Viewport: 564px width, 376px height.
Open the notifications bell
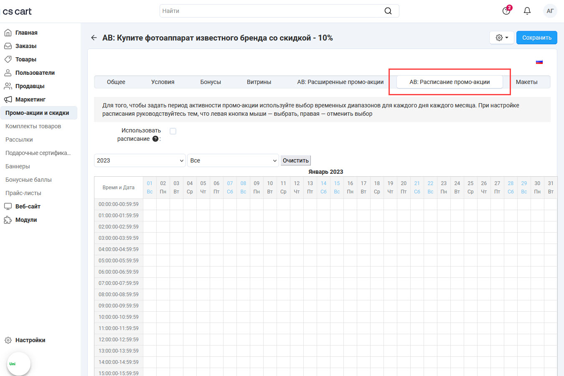tap(527, 11)
